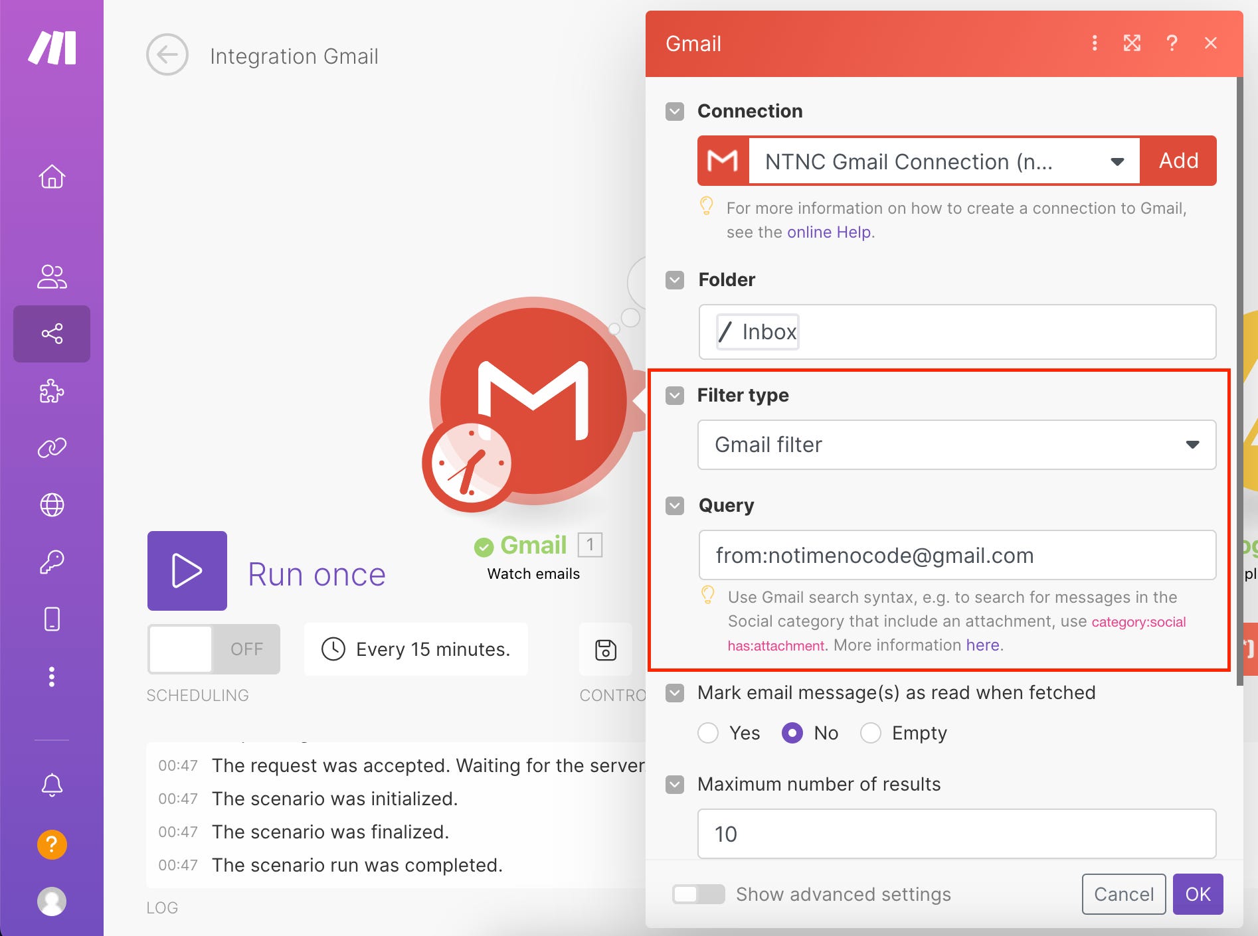Open the Webhooks globe icon
This screenshot has height=936, width=1258.
click(x=51, y=505)
